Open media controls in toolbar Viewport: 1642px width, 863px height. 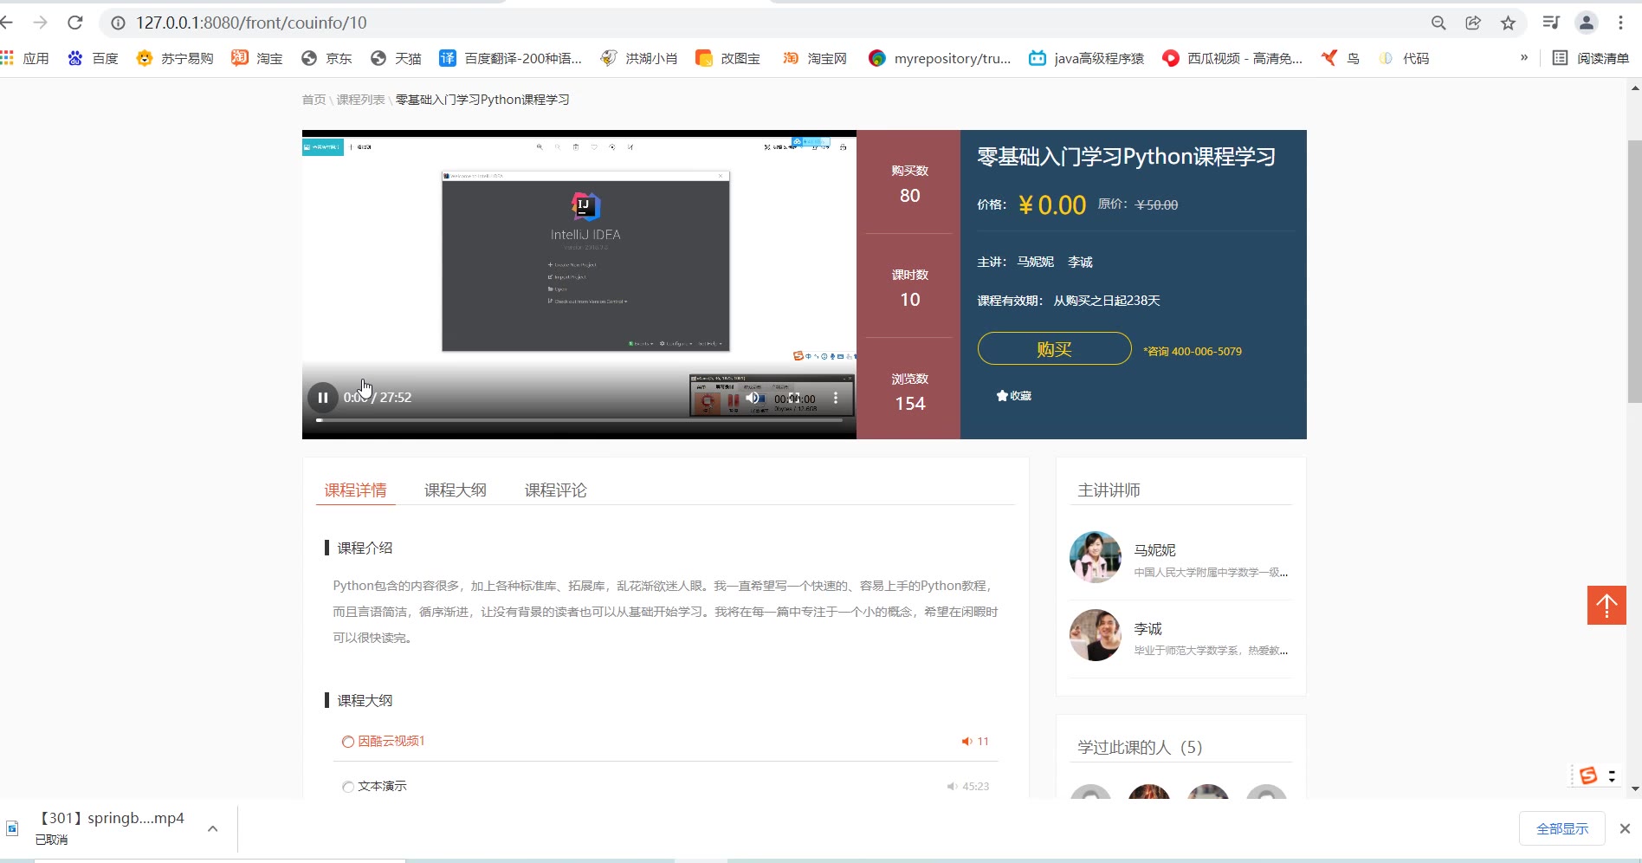tap(1551, 23)
